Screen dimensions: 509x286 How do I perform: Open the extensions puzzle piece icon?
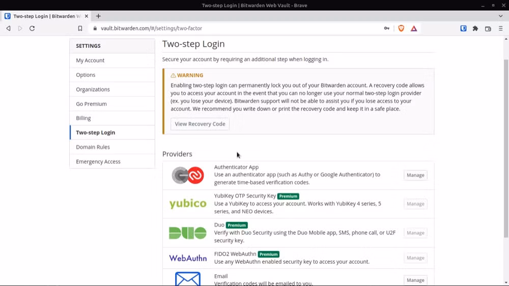(475, 28)
